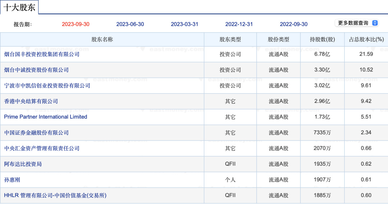Click 个人 type in 孙惠刚 row
This screenshot has width=388, height=204.
pyautogui.click(x=230, y=180)
